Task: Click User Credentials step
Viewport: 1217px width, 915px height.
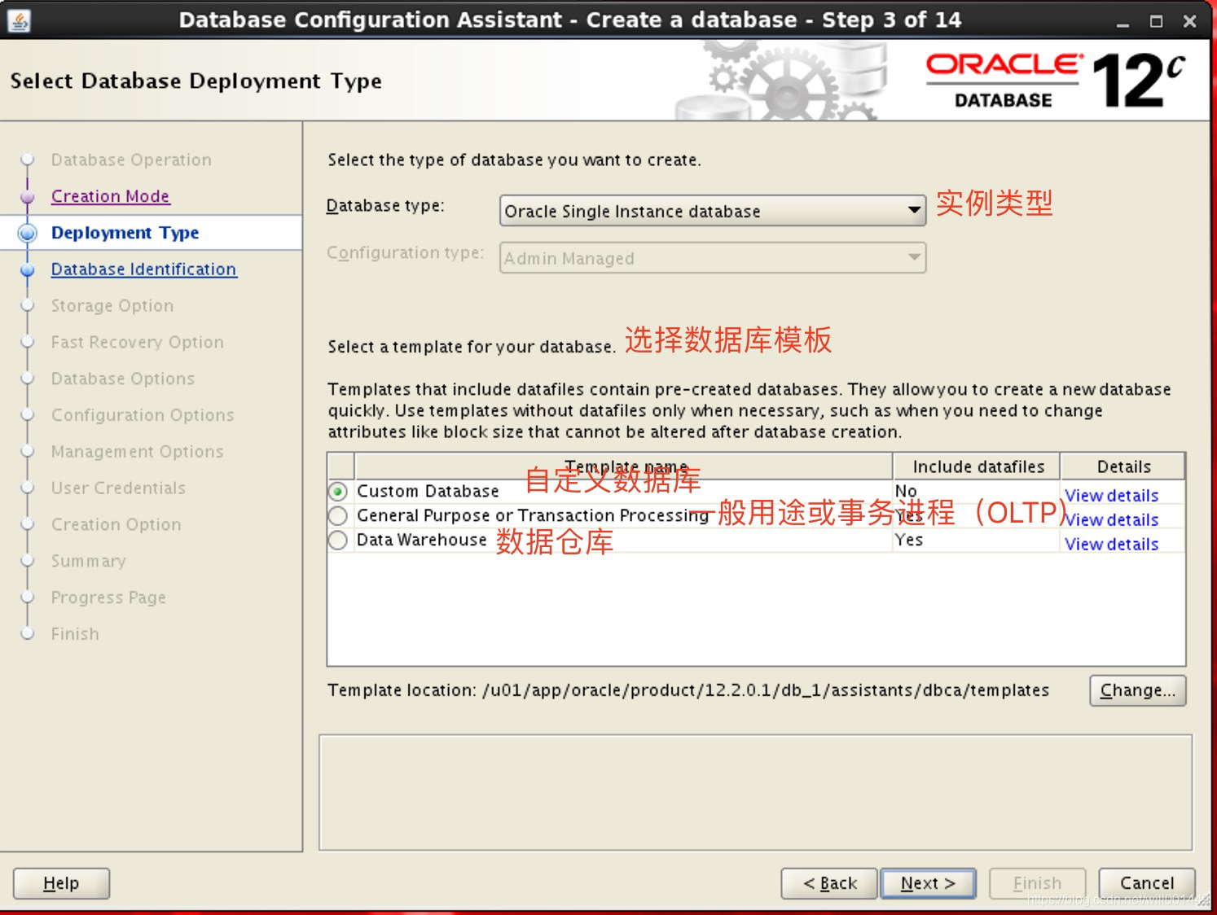Action: tap(118, 488)
